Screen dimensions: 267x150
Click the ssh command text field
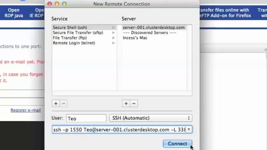[x=119, y=130]
